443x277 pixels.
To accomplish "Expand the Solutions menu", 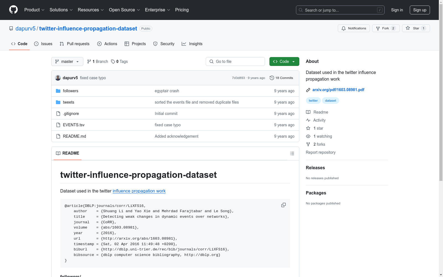I will tap(61, 10).
